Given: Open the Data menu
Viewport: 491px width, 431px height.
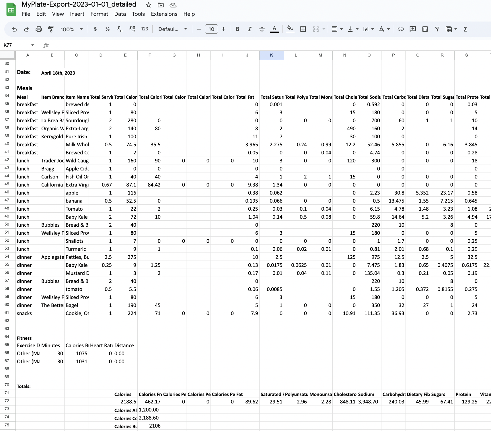Looking at the screenshot, I should pos(120,14).
